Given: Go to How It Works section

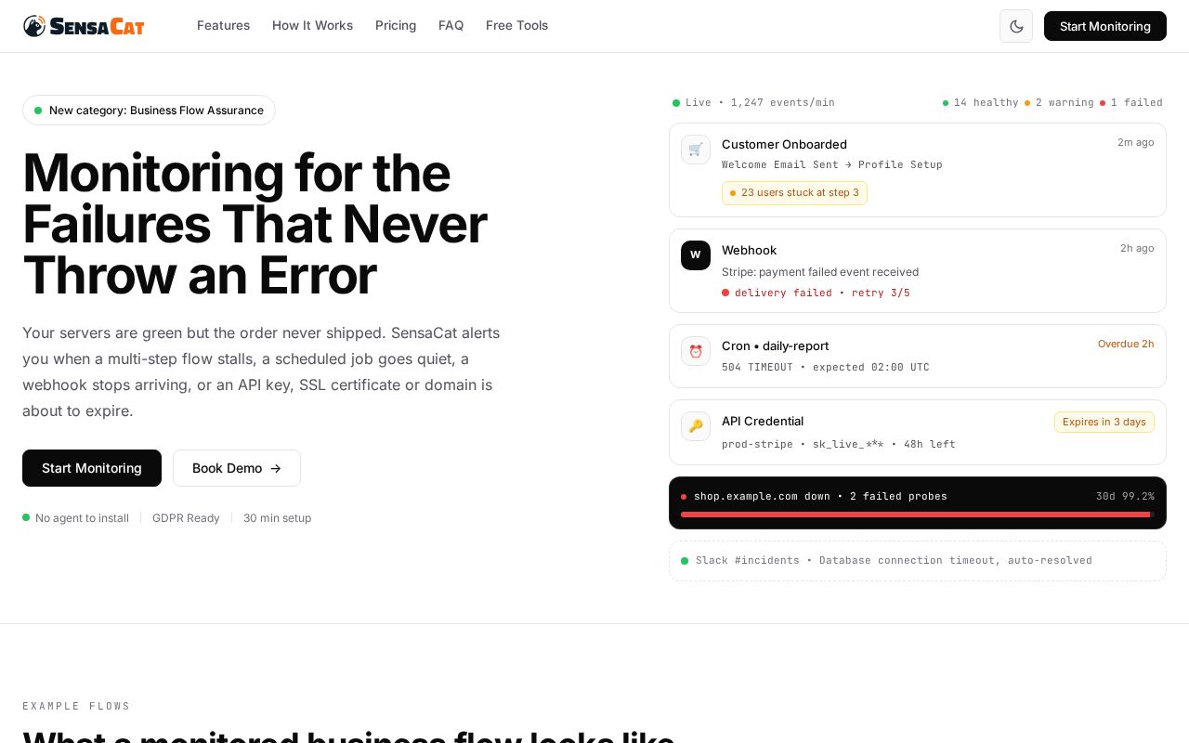Looking at the screenshot, I should [312, 25].
